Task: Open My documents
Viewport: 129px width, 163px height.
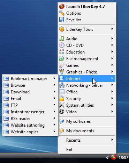Action: [87, 131]
